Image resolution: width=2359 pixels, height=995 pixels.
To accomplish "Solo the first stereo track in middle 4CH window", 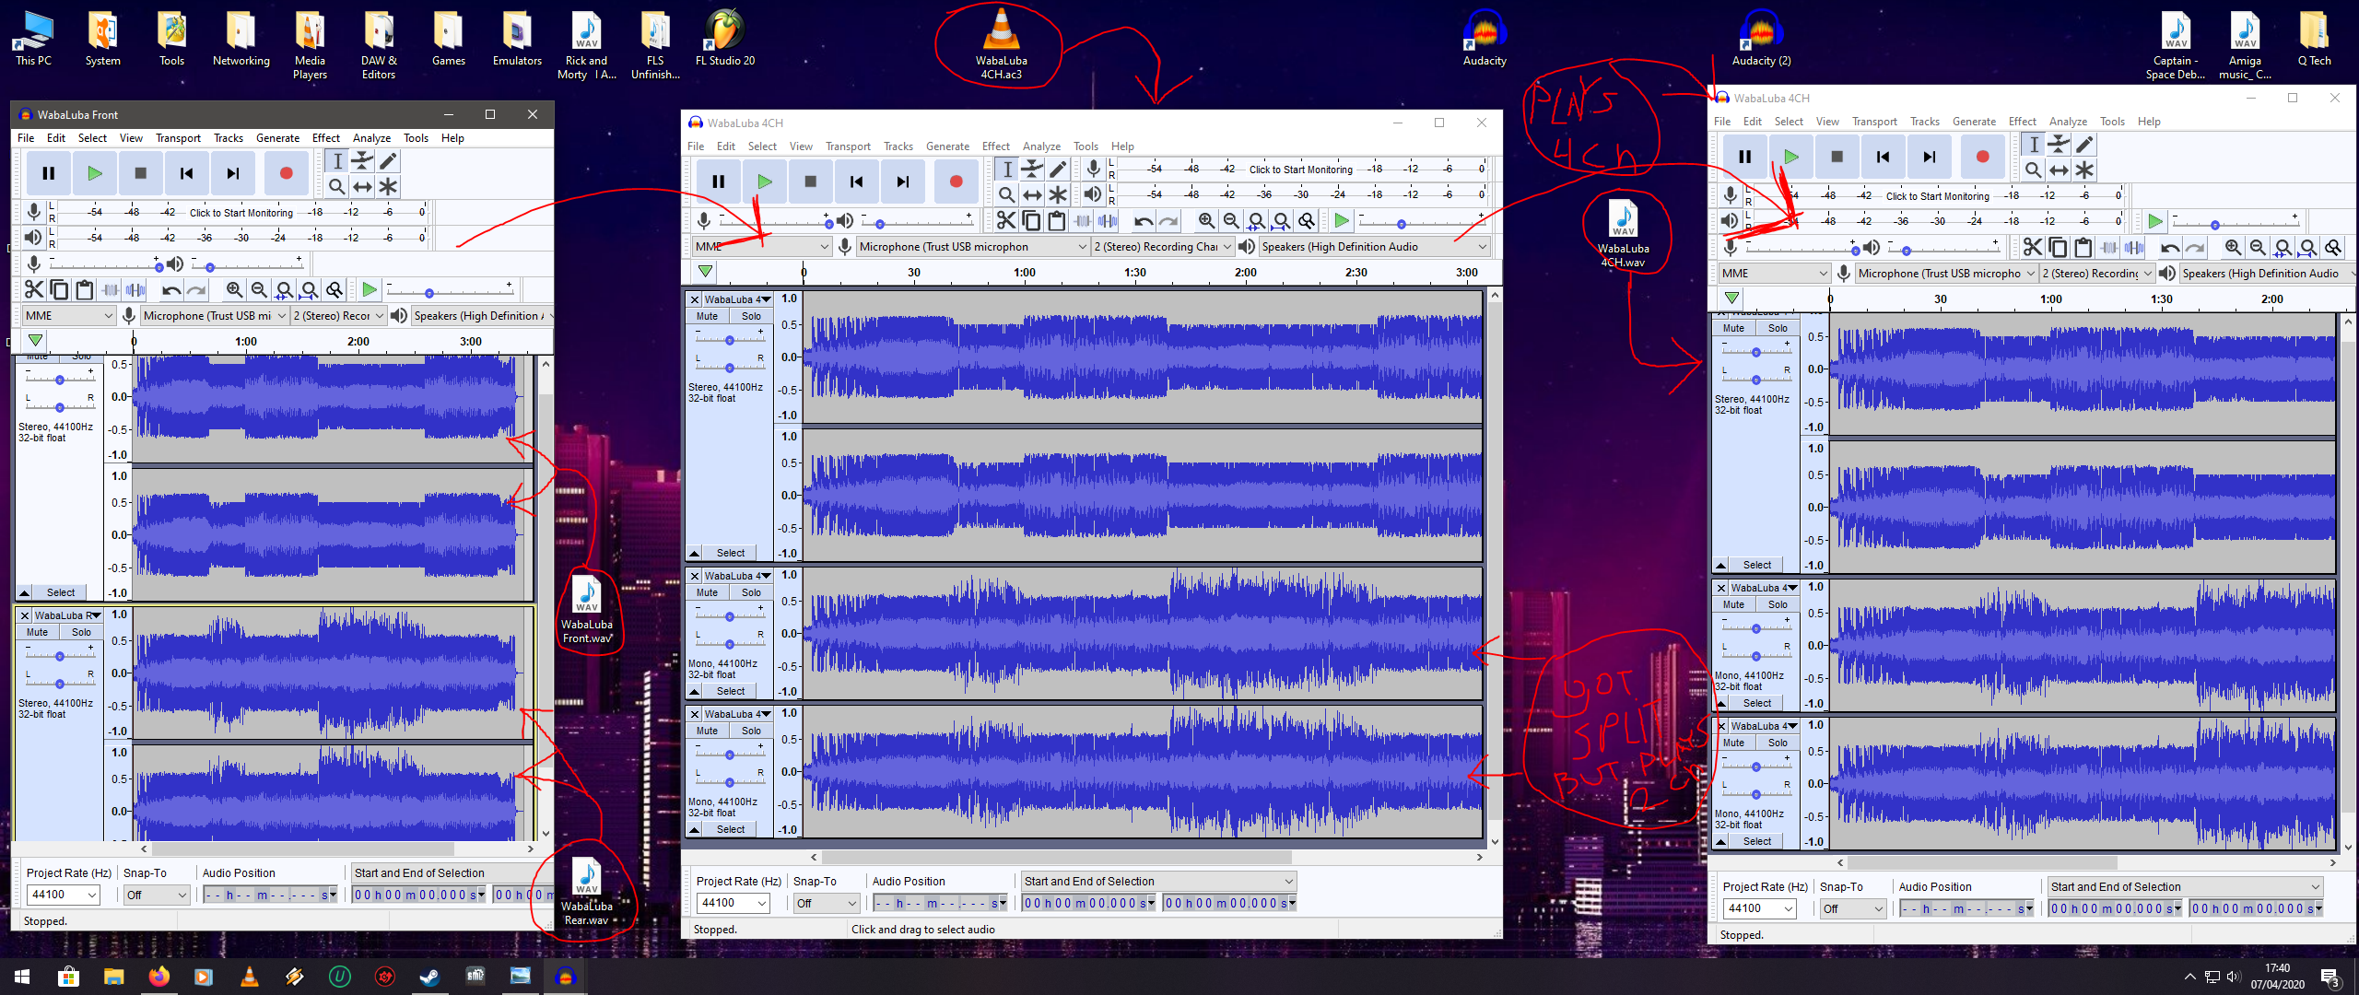I will pos(751,316).
